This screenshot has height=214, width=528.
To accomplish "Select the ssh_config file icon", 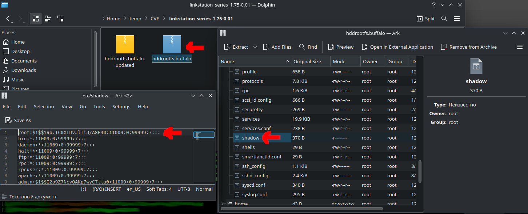I will [237, 166].
